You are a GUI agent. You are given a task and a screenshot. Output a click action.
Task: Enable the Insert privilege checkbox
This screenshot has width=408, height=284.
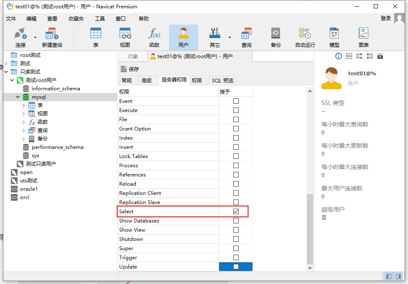tap(236, 147)
